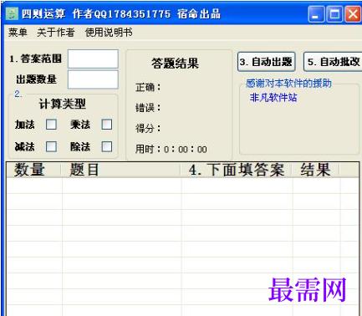
Task: Click the 正确 label
Action: tap(148, 88)
